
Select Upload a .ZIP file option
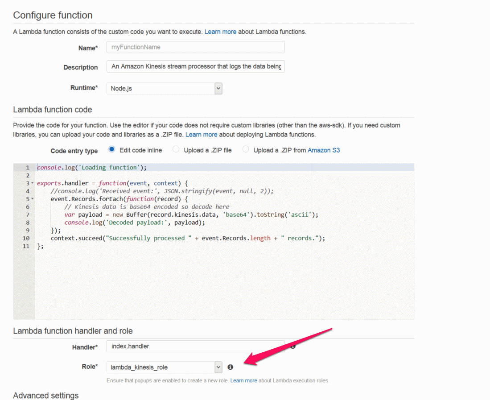click(x=176, y=149)
